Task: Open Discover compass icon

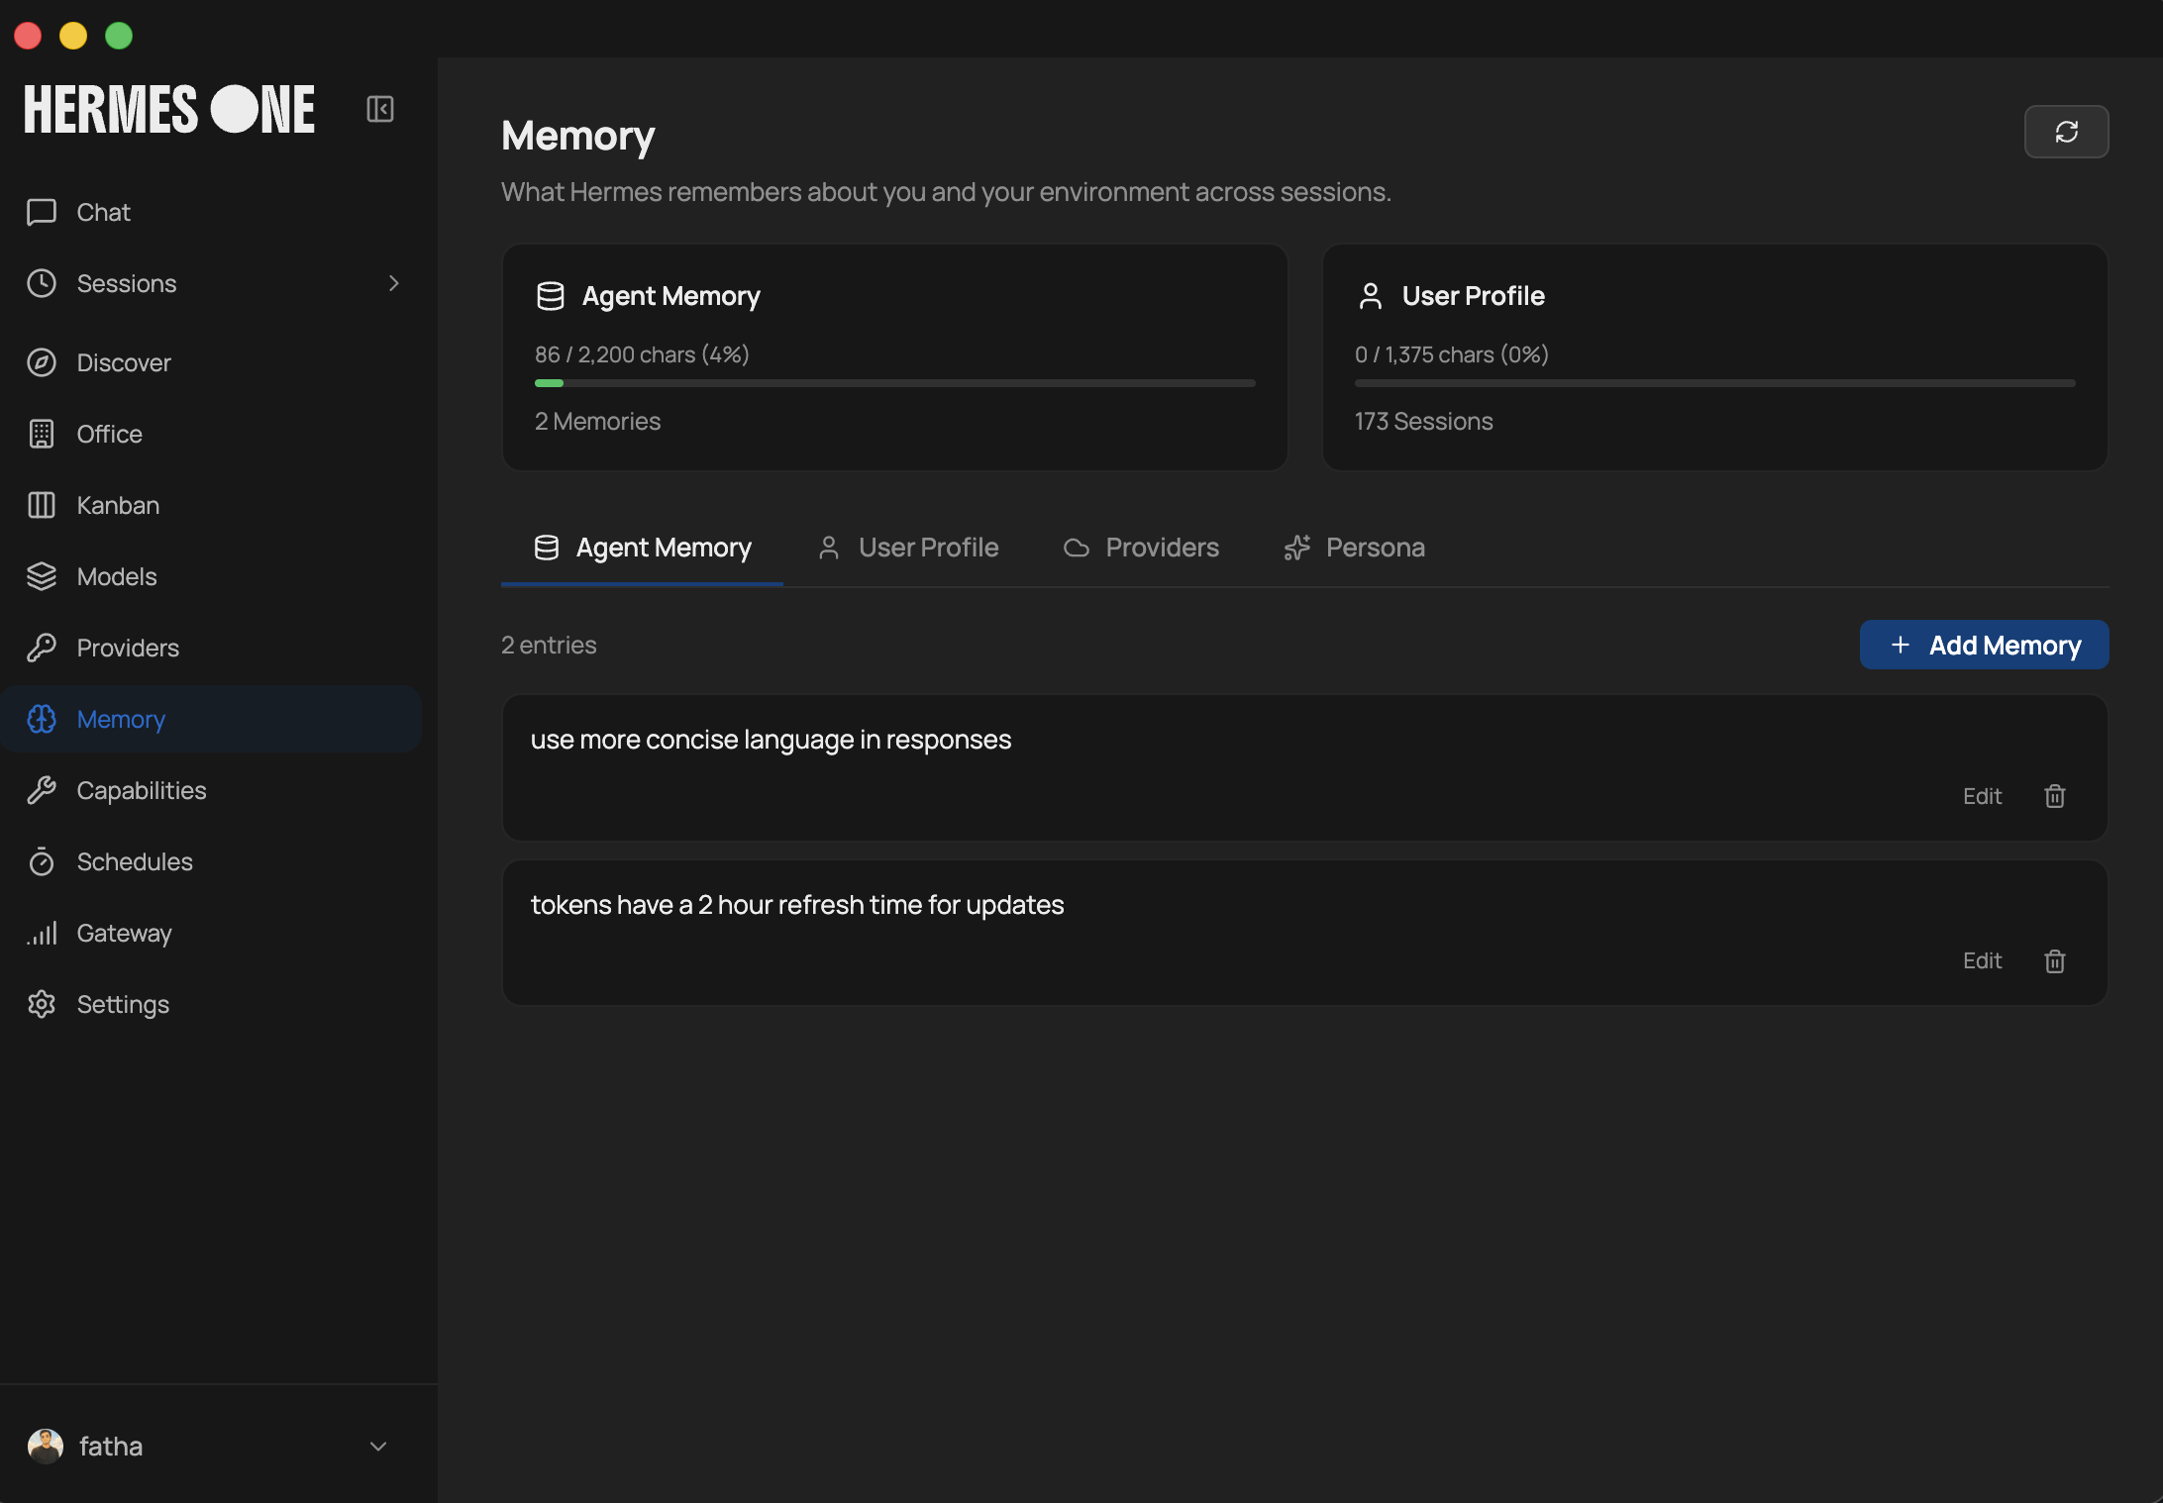Action: [x=42, y=362]
